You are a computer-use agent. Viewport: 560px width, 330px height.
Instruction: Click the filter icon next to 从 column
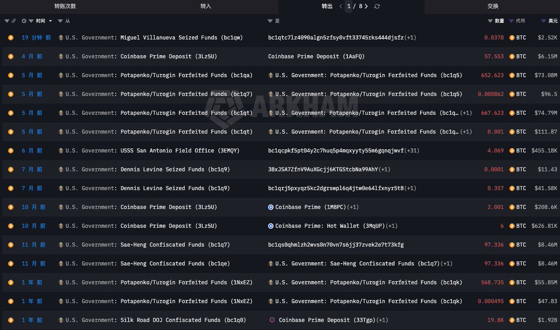[x=60, y=21]
